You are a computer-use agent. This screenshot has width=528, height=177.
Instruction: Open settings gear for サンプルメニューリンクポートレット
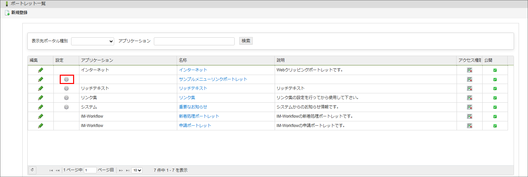[66, 79]
